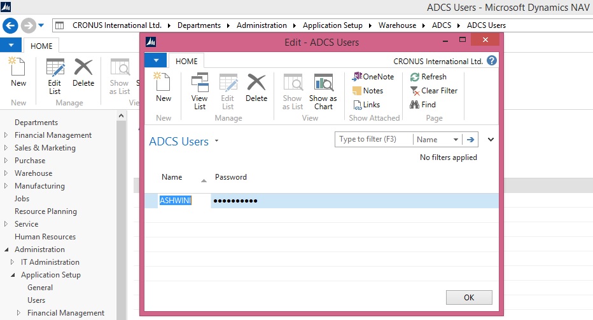Image resolution: width=593 pixels, height=320 pixels.
Task: Select Show as Chart
Action: tap(323, 91)
